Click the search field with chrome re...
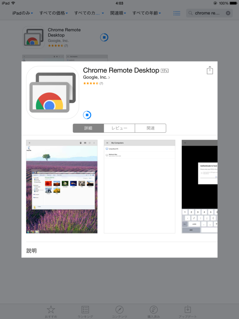The width and height of the screenshot is (239, 319). 210,13
